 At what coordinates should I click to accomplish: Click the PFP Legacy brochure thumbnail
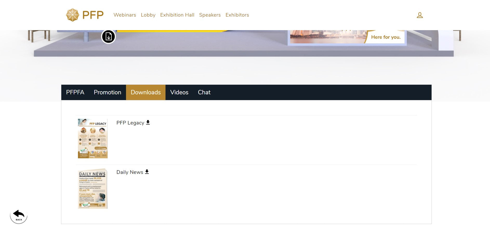click(x=93, y=139)
